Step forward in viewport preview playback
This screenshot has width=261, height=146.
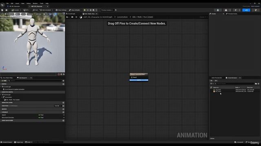64,74
